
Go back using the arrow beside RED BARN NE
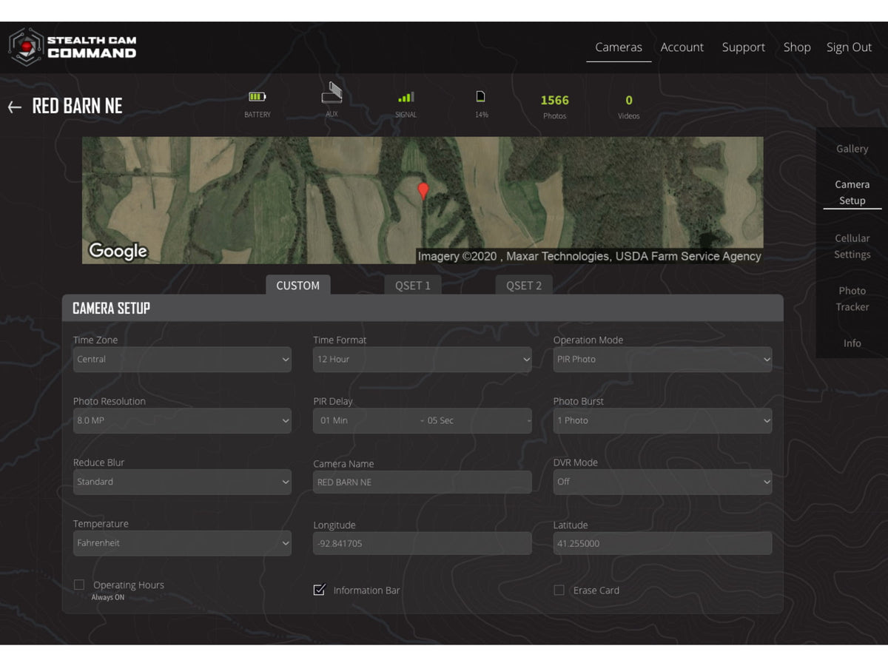(x=15, y=107)
